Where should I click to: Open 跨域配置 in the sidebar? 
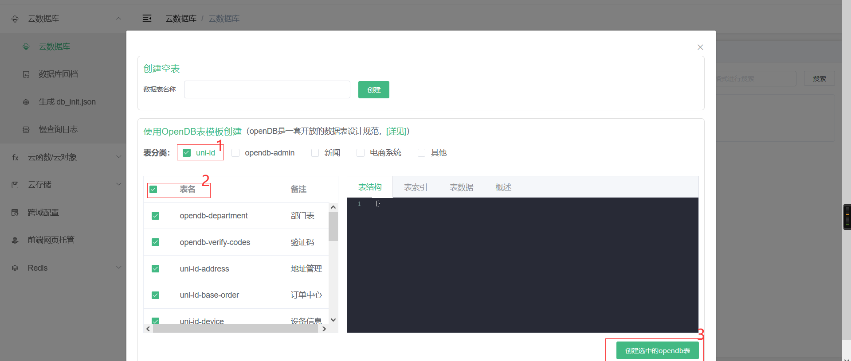43,213
